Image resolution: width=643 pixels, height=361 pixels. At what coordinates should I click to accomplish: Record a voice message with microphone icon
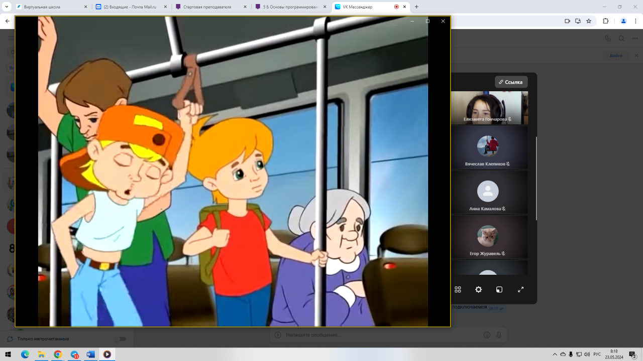(x=499, y=334)
